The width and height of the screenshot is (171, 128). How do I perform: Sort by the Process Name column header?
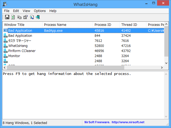pos(68,25)
